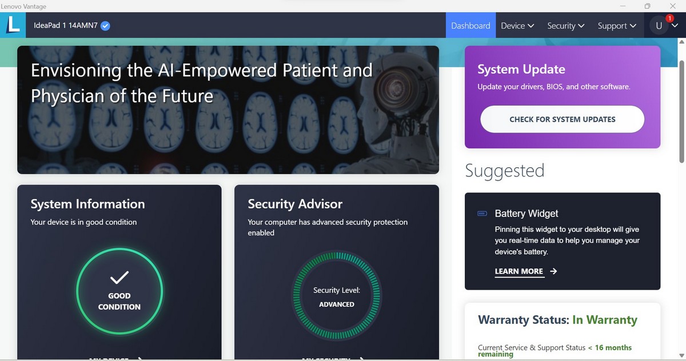686x361 pixels.
Task: Click the battery icon in Battery Widget card
Action: point(482,214)
